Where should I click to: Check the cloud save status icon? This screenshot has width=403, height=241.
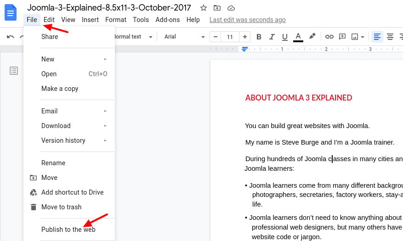coord(231,8)
